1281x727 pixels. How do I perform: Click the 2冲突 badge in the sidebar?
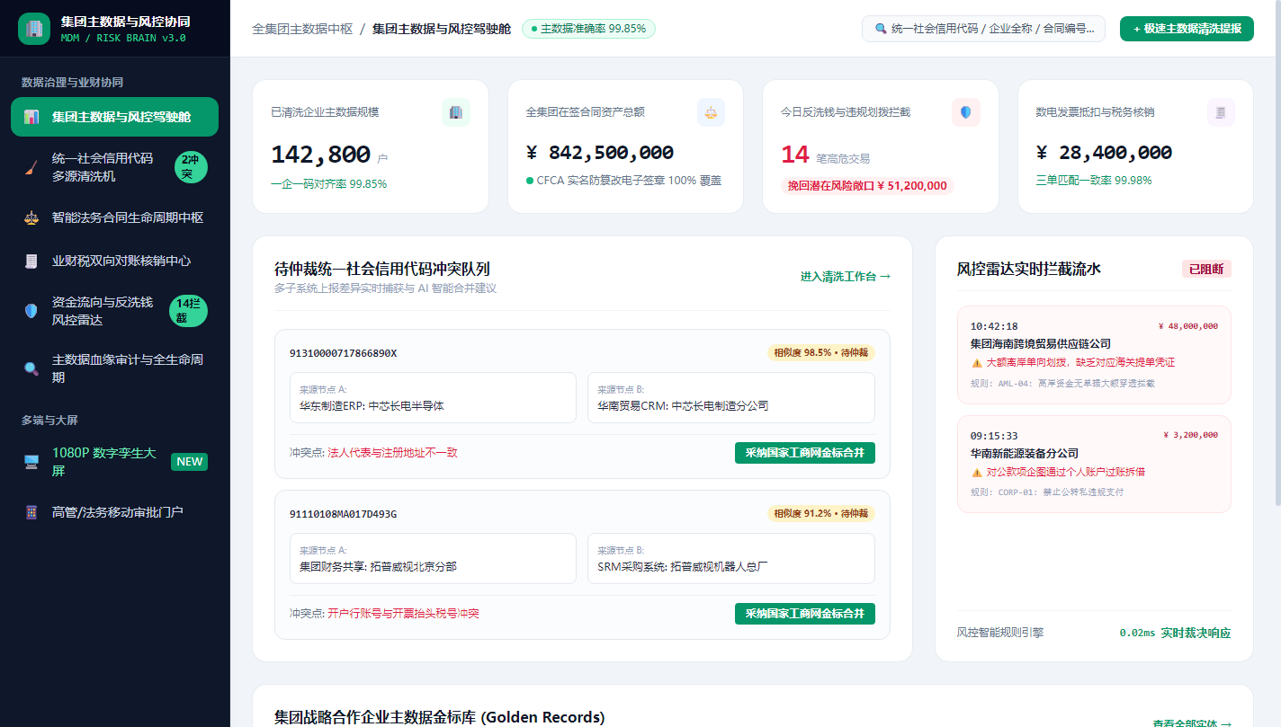[191, 167]
